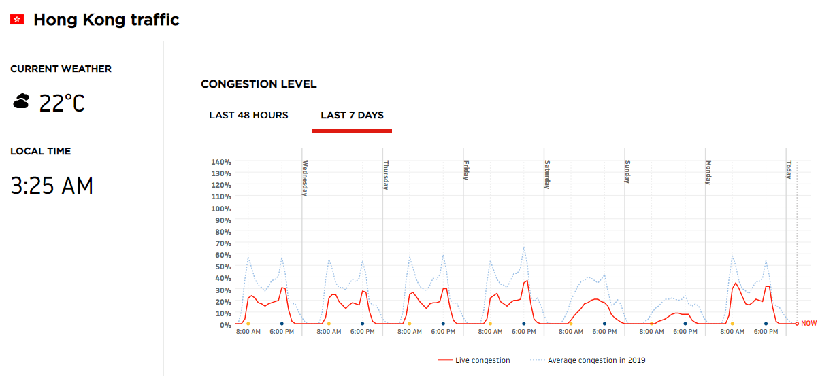Click the Saturday day label

click(x=547, y=175)
